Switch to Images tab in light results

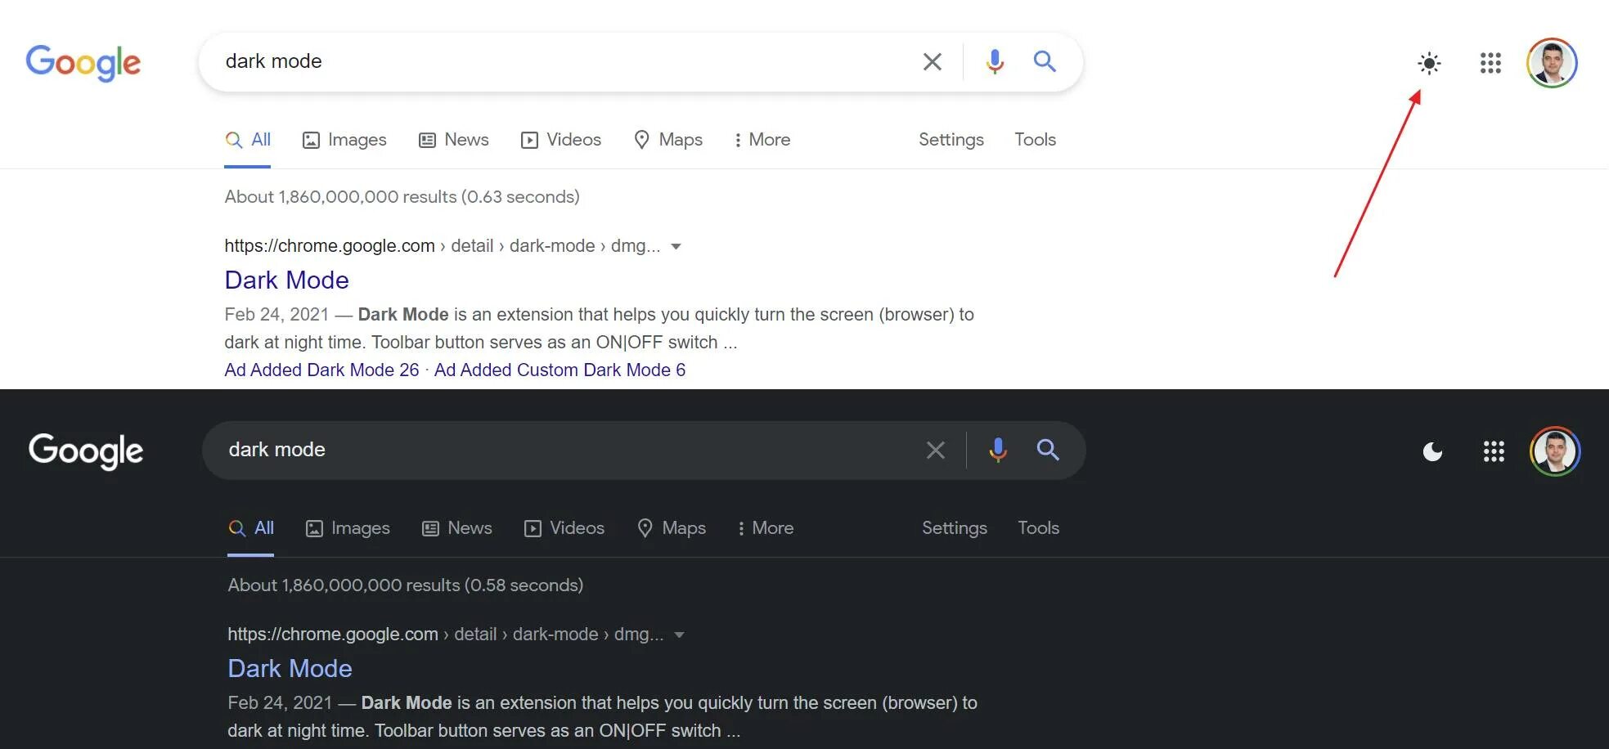[x=344, y=140]
